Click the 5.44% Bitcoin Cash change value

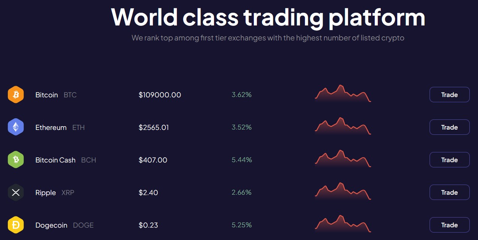242,160
